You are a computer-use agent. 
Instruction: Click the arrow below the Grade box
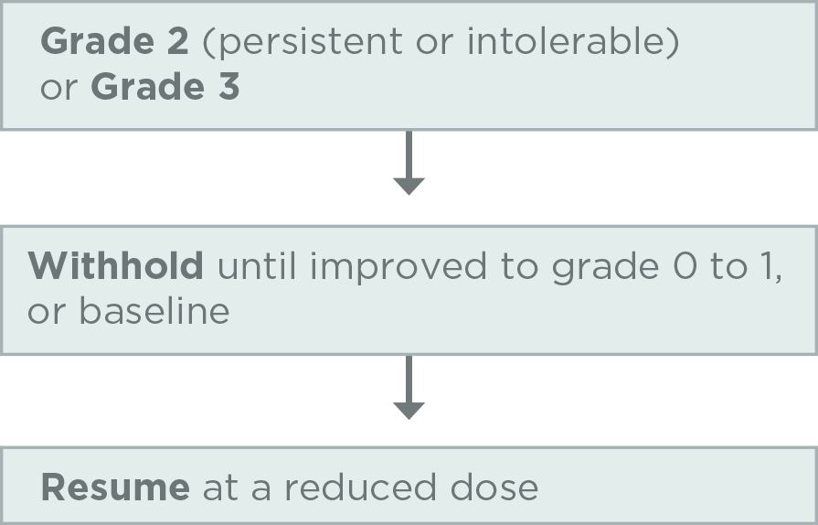pos(409,165)
